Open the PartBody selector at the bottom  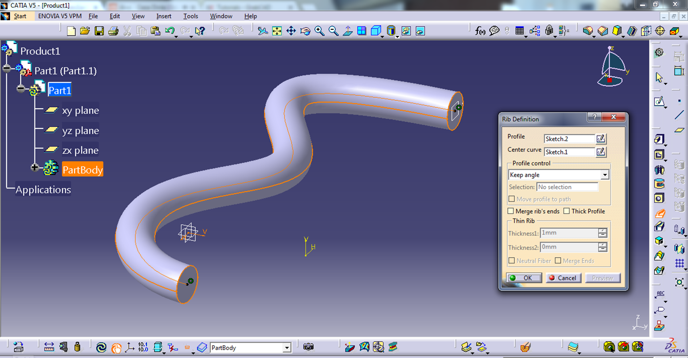287,347
